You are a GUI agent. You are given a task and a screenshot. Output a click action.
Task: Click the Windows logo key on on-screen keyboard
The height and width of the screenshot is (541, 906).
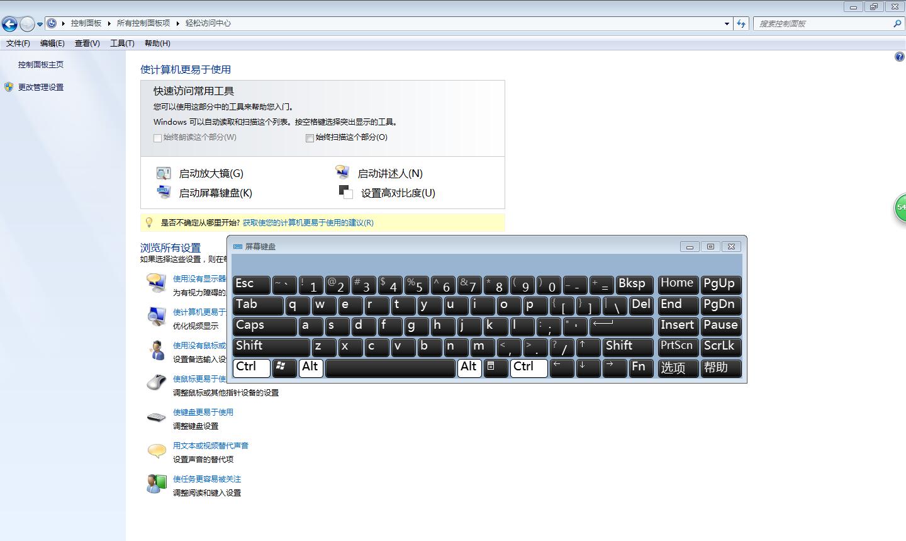pyautogui.click(x=284, y=368)
